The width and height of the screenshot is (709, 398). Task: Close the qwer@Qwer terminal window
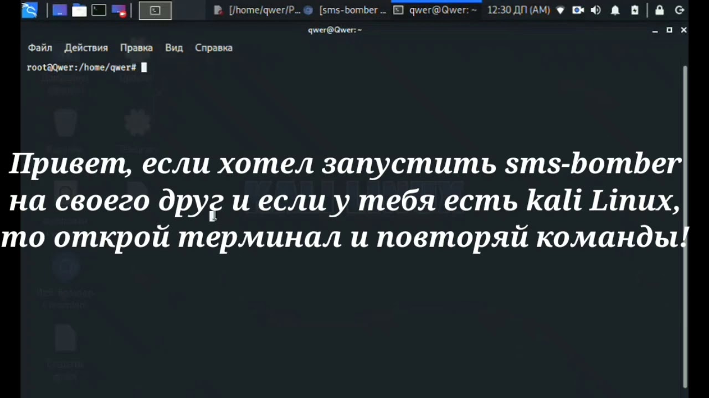click(684, 30)
